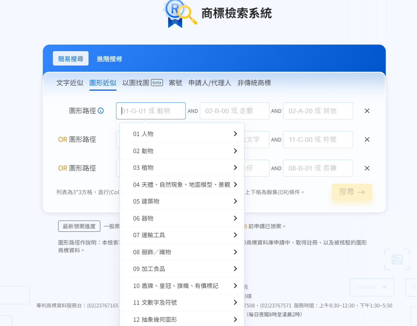Click the 08-B-01 或 長褲 input box
This screenshot has width=417, height=326.
[x=318, y=168]
